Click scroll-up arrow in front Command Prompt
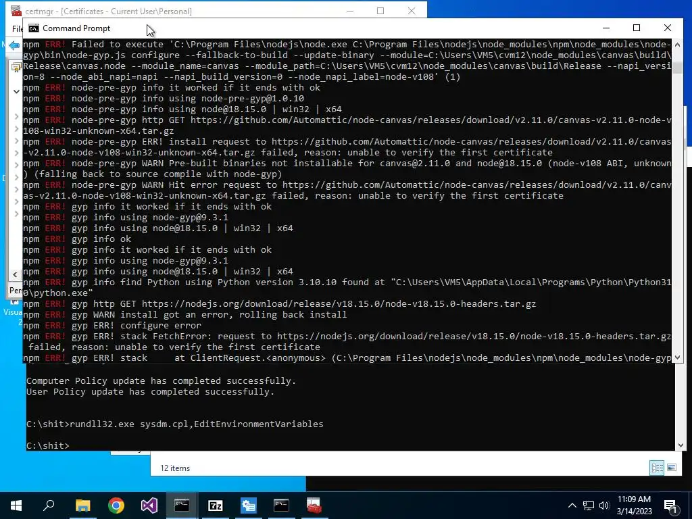This screenshot has height=519, width=692. point(677,45)
